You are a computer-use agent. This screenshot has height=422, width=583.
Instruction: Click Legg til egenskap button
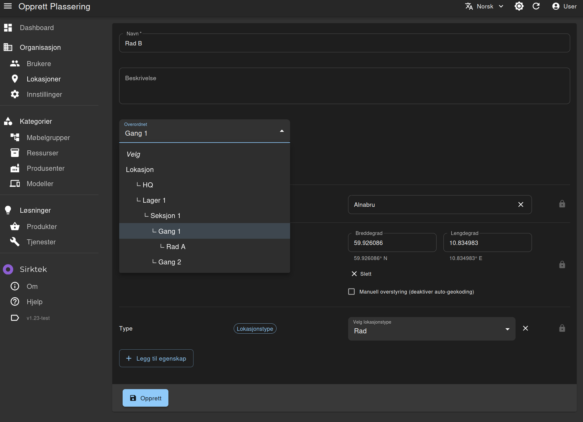coord(156,358)
